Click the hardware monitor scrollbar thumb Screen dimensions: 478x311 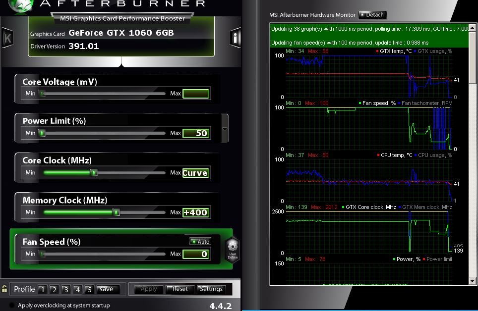point(472,57)
